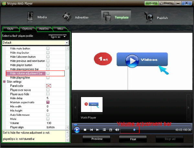Viewport: 194px width, 148px height.
Task: Open the Template section
Action: [x=116, y=17]
